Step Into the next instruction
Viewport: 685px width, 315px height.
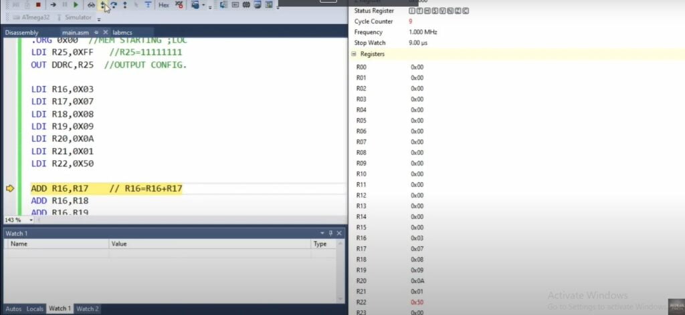(x=102, y=5)
